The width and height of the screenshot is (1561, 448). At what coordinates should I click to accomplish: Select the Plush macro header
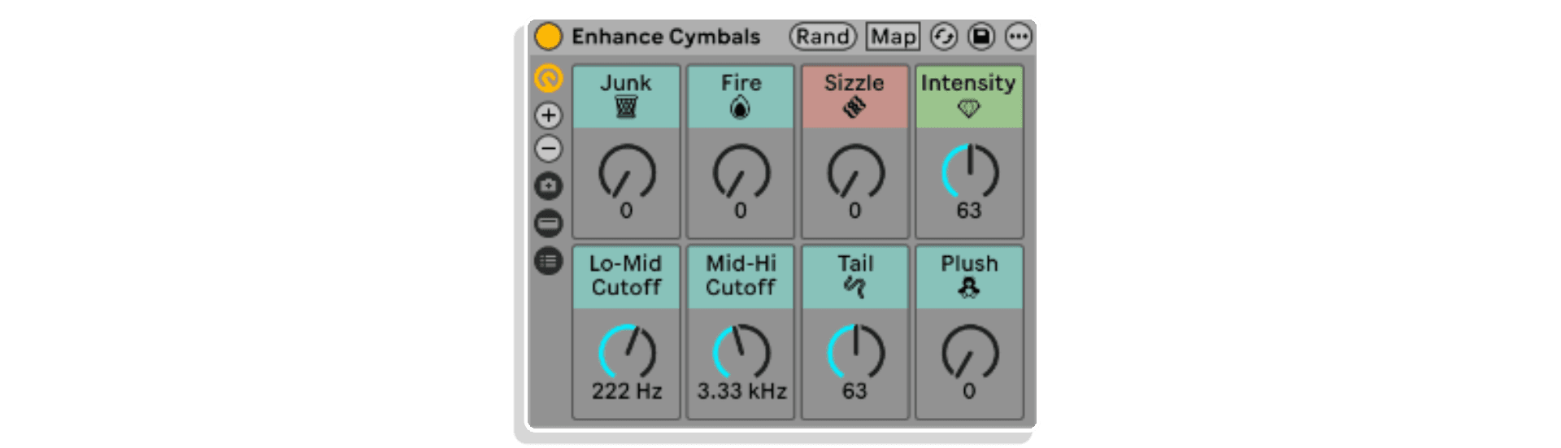coord(969,277)
